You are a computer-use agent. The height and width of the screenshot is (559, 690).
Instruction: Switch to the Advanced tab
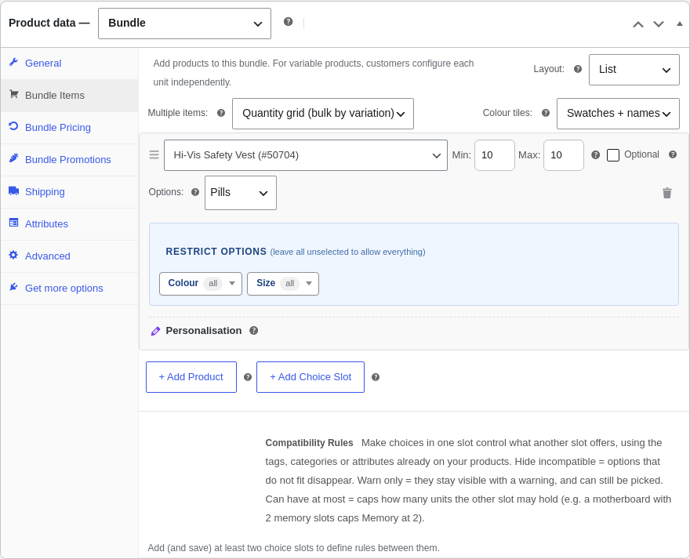point(70,256)
